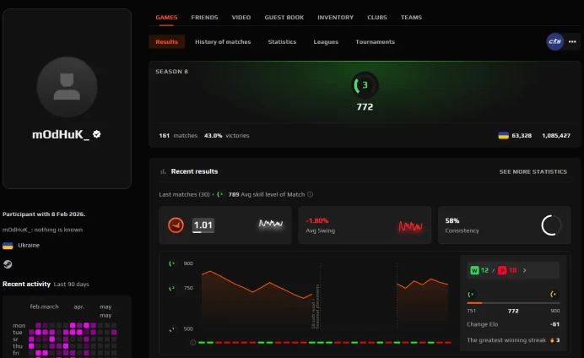Click the Elo history line chart
This screenshot has height=358, width=584.
325,296
